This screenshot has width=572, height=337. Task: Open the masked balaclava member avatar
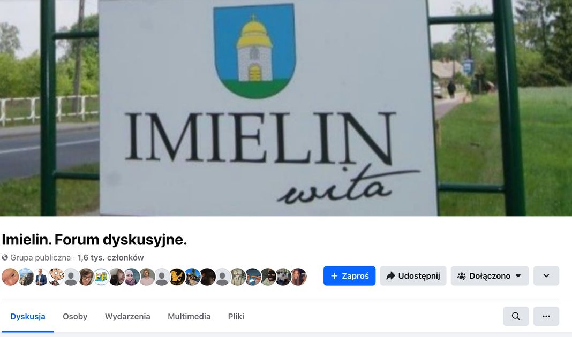pyautogui.click(x=268, y=277)
